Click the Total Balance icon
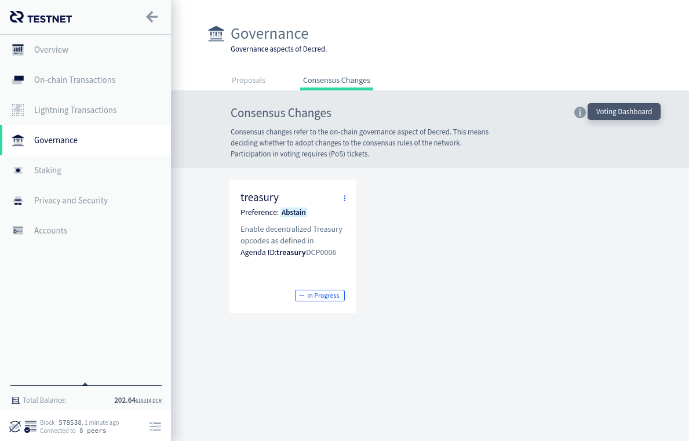The height and width of the screenshot is (441, 689). 16,400
